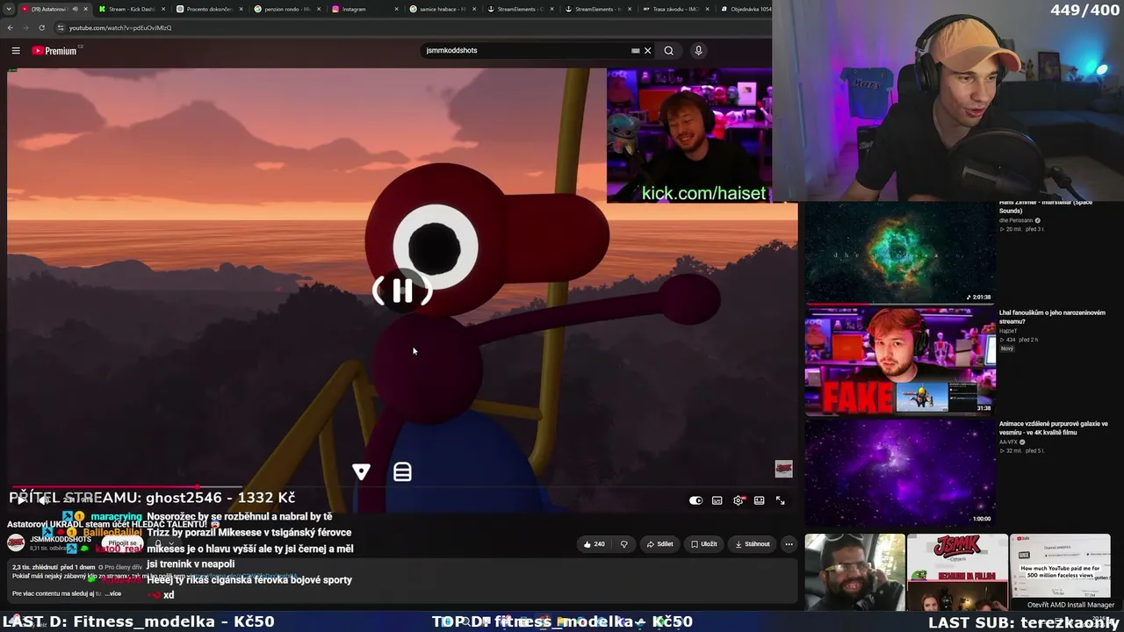Dislike the video with thumbs-down
Image resolution: width=1124 pixels, height=632 pixels.
click(624, 544)
